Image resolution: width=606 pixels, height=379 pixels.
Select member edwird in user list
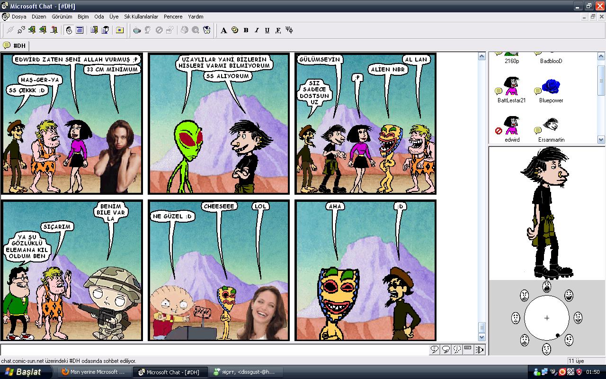coord(512,129)
